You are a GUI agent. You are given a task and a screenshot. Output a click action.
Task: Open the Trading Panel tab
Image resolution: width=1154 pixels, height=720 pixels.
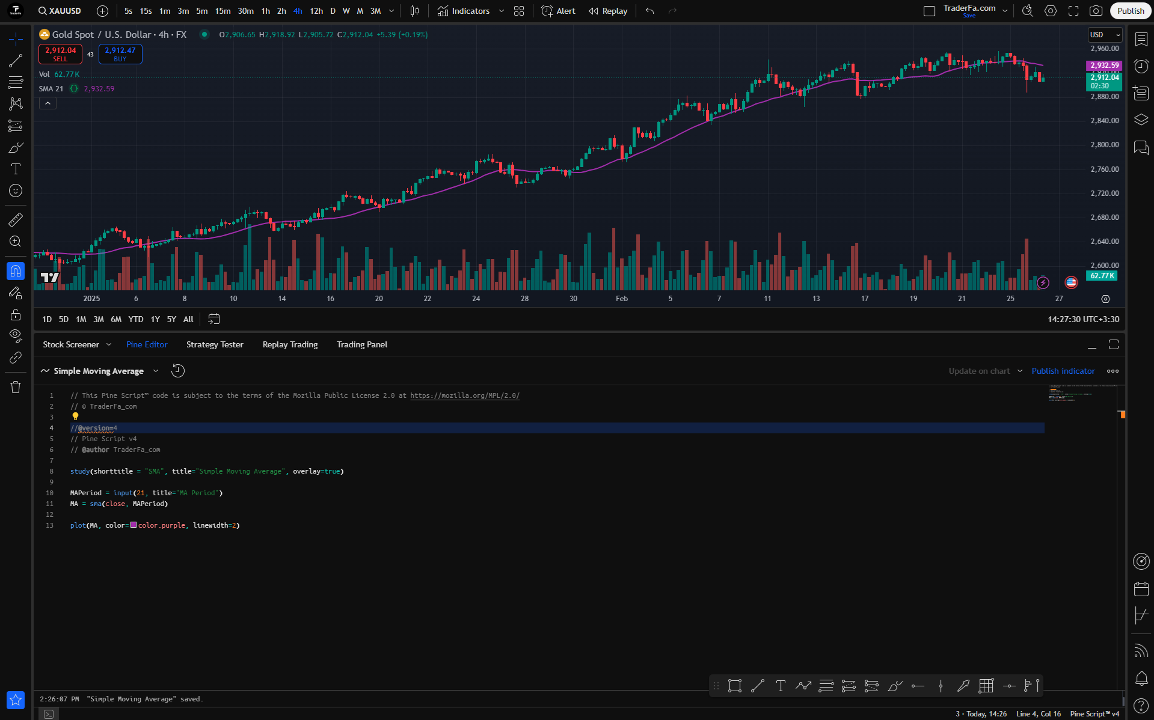point(362,344)
